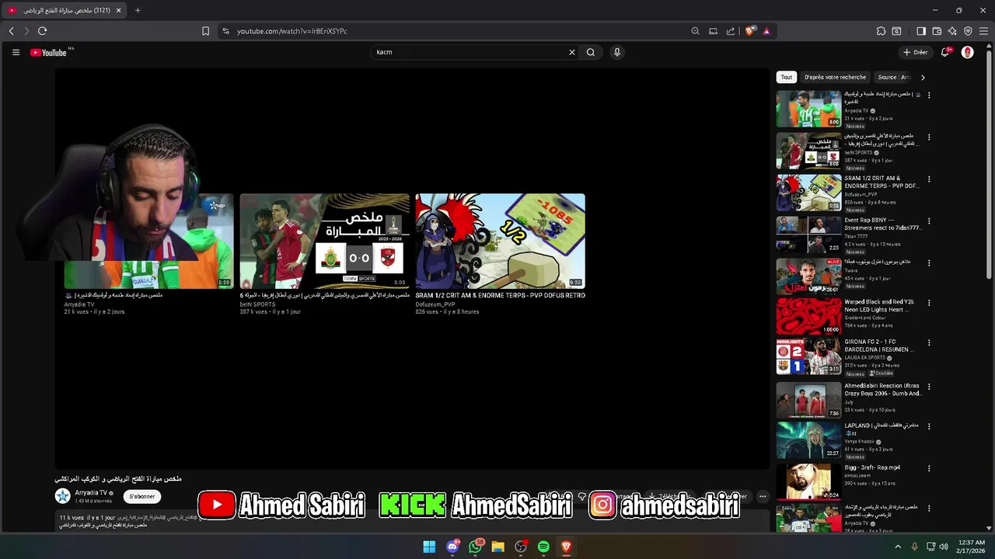The image size is (995, 559).
Task: Toggle the Brave sidebar panel icon
Action: click(x=921, y=31)
